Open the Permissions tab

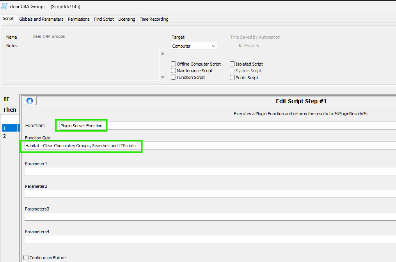click(79, 19)
